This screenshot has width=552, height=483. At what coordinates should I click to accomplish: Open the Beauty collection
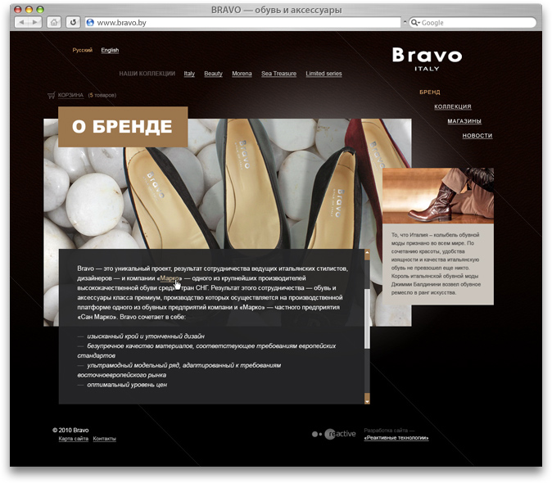(x=213, y=74)
